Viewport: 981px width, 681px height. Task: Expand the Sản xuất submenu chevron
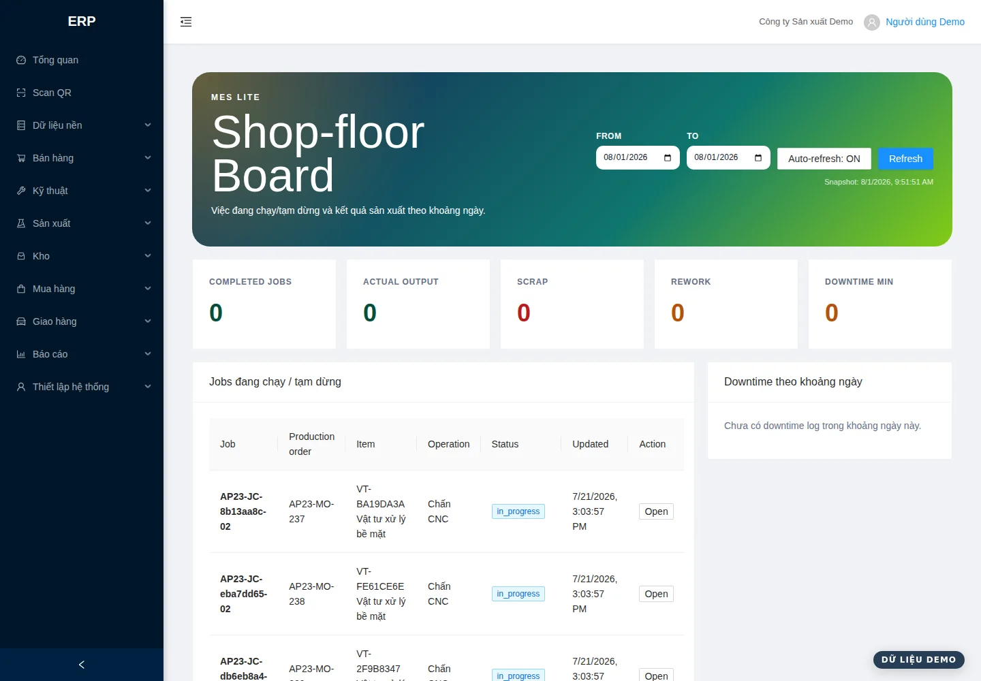148,223
